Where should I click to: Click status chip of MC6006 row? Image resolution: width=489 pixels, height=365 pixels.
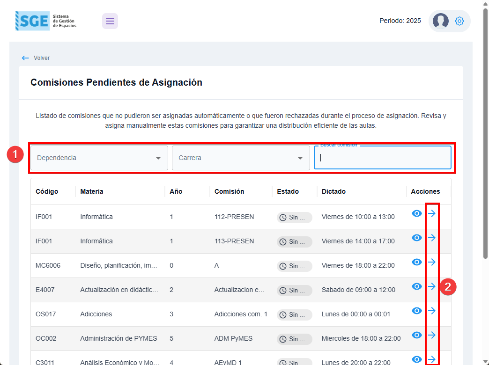[295, 266]
